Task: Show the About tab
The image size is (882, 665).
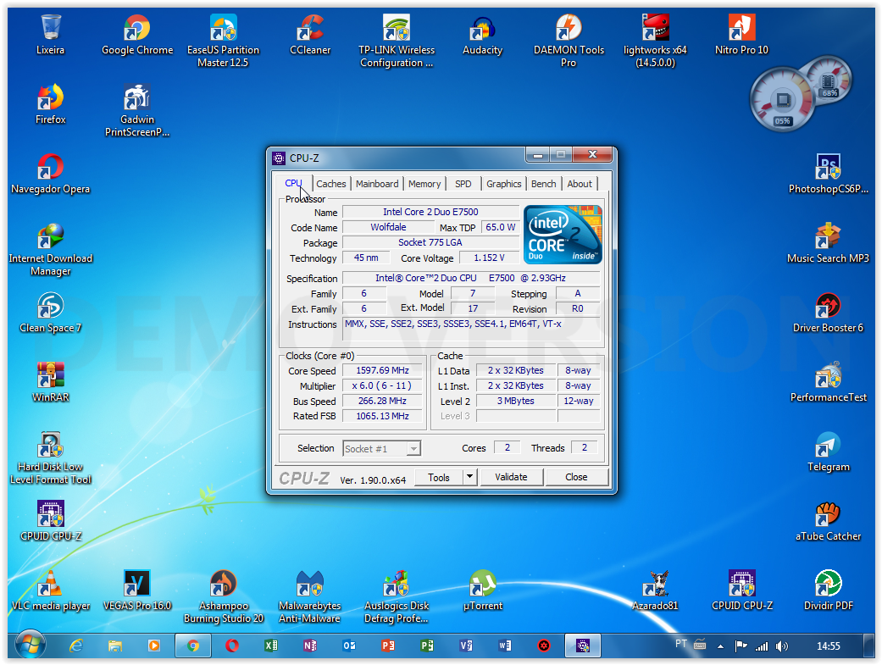Action: [580, 184]
